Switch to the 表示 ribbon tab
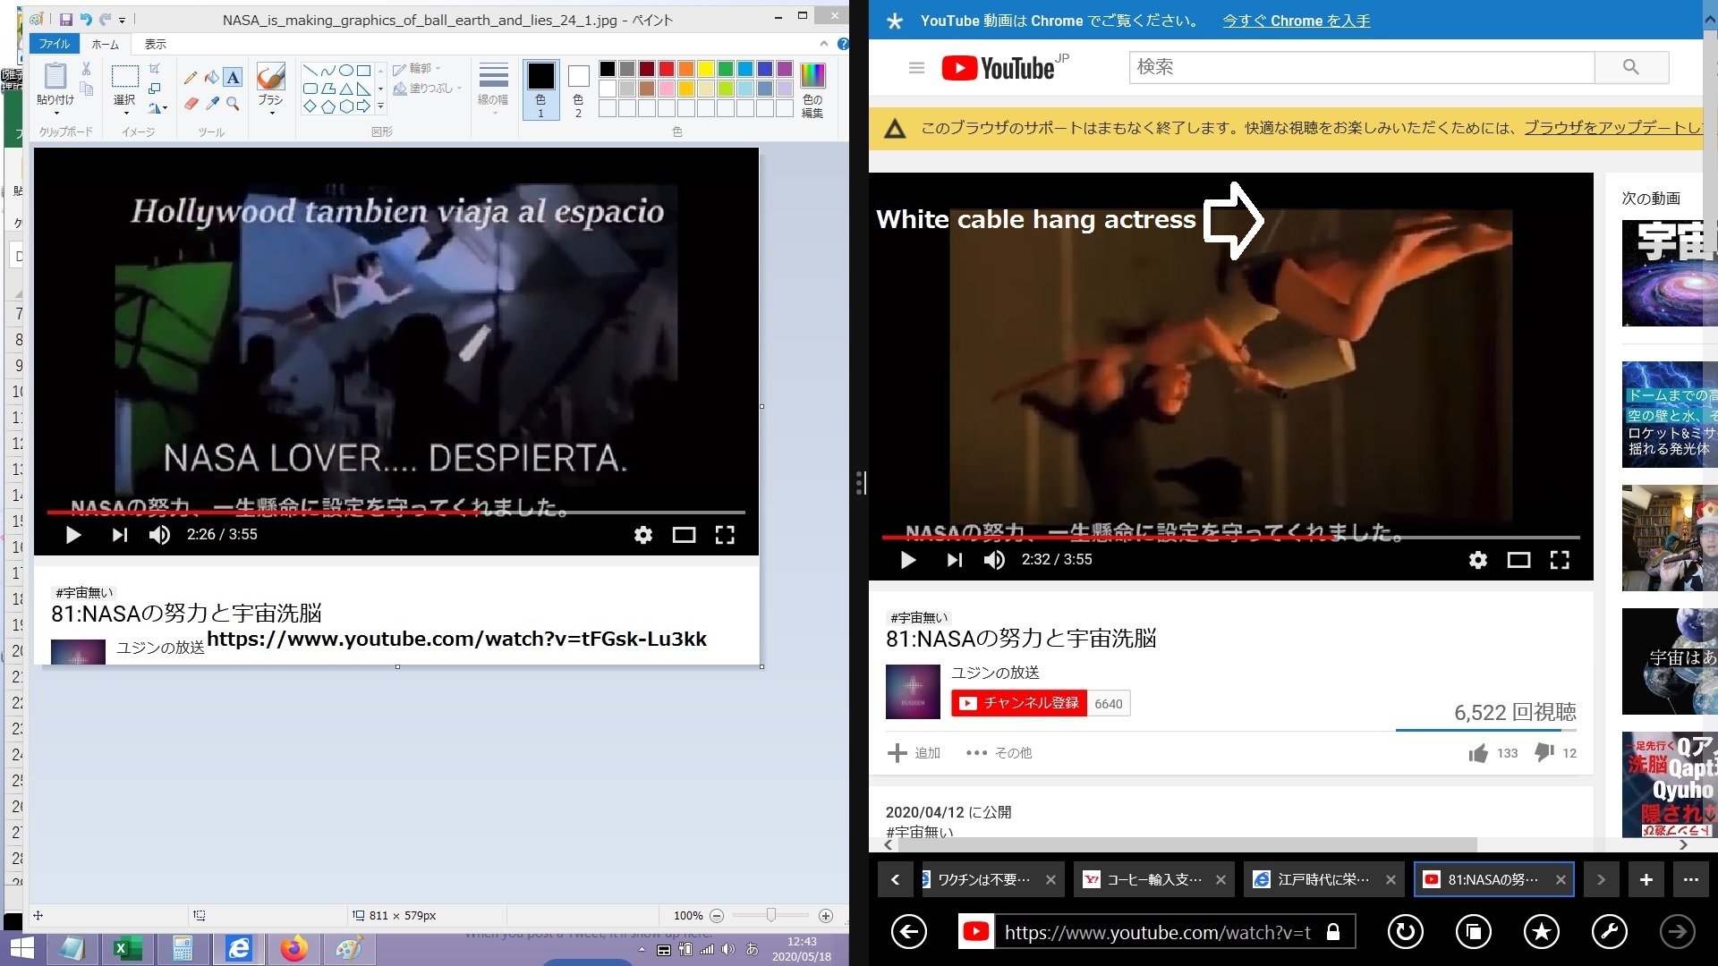Screen dimensions: 1718x966 click(x=156, y=44)
